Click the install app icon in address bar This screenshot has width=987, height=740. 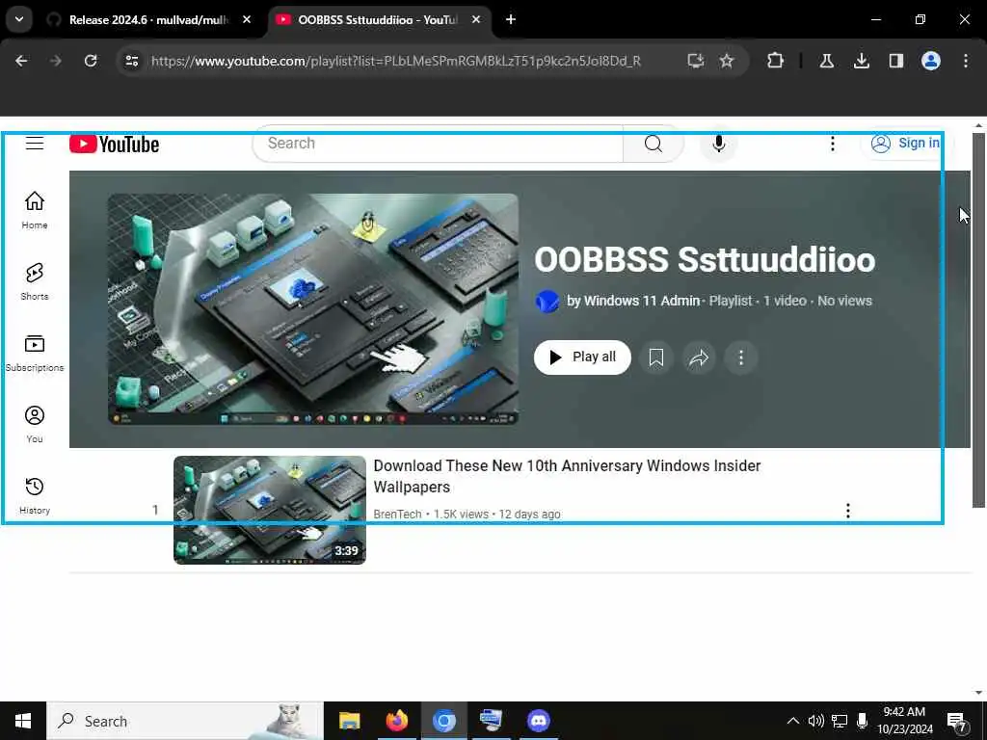(695, 61)
